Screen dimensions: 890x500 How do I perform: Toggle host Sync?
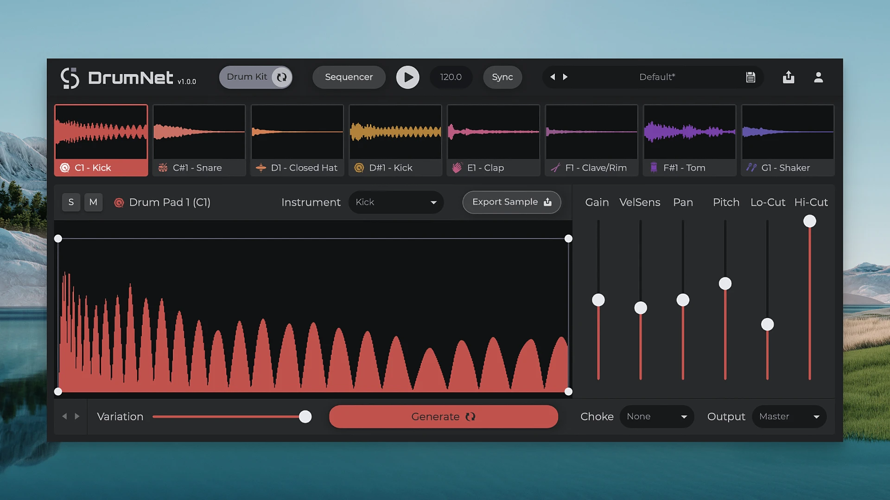click(x=502, y=77)
